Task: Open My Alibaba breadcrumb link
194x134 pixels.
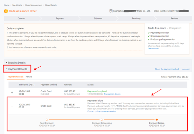Action: point(17,5)
